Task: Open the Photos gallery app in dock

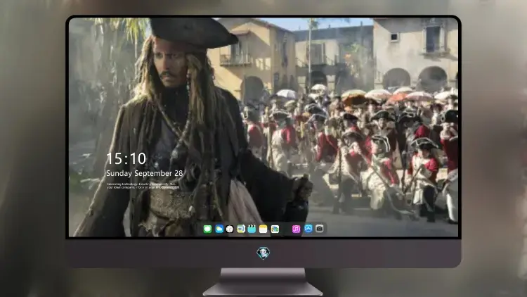Action: 275,229
